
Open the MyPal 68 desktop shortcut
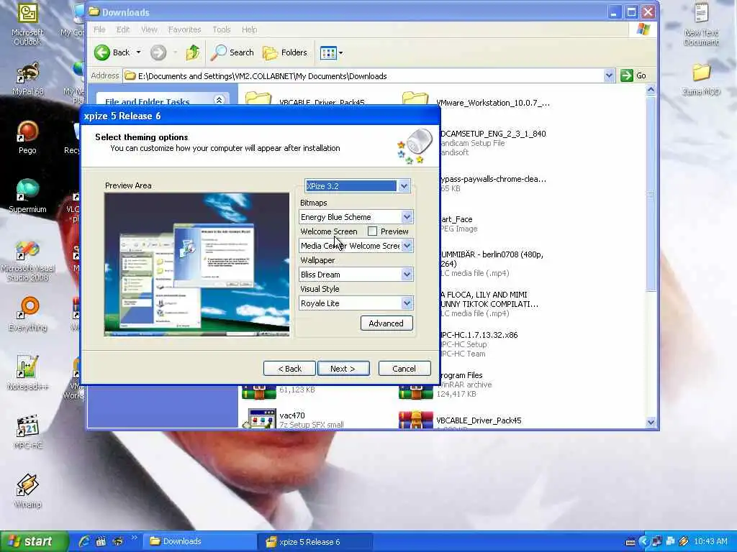[x=27, y=79]
